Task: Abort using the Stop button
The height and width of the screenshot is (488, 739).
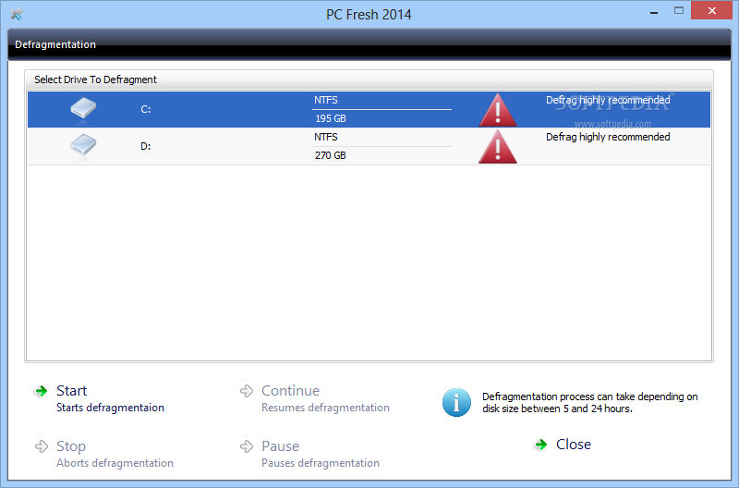Action: click(x=71, y=446)
